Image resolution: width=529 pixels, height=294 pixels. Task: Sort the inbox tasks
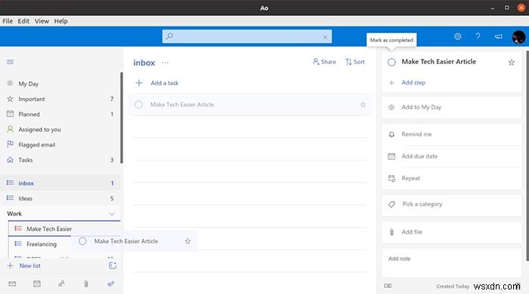(355, 62)
